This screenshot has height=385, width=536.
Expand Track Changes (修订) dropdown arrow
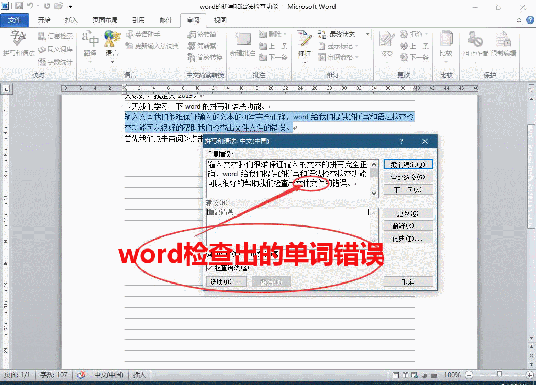(x=304, y=62)
